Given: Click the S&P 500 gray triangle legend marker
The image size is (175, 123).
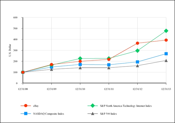Looking at the screenshot, I should tap(93, 114).
